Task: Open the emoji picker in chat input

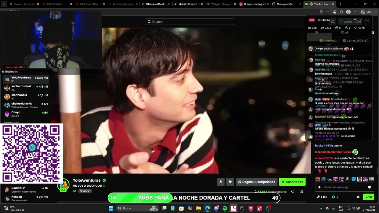Action: click(370, 187)
